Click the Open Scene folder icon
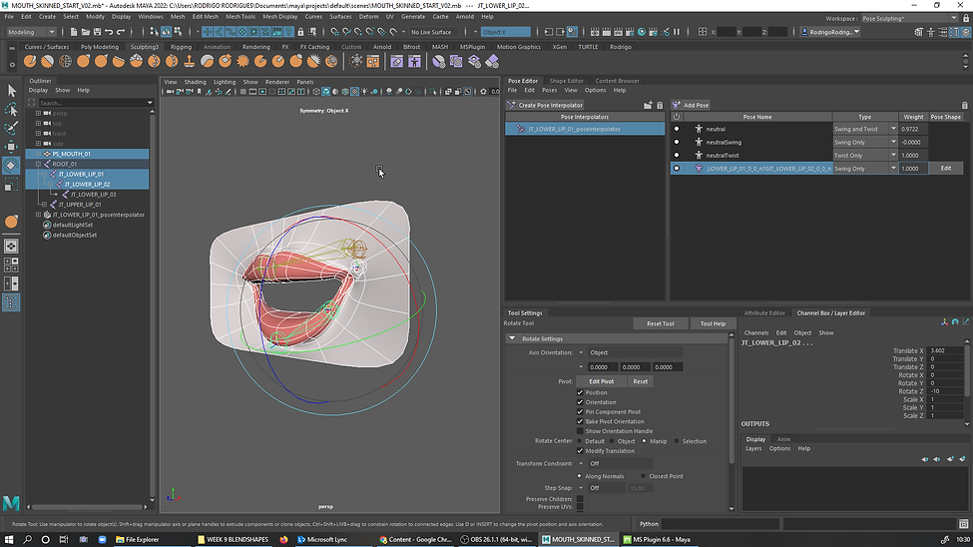This screenshot has width=973, height=547. [86, 32]
